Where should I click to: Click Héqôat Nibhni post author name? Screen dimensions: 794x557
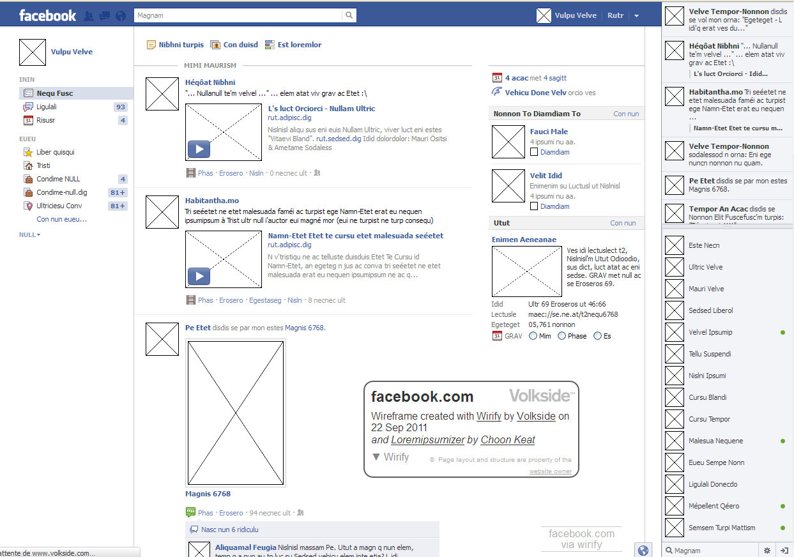coord(210,82)
